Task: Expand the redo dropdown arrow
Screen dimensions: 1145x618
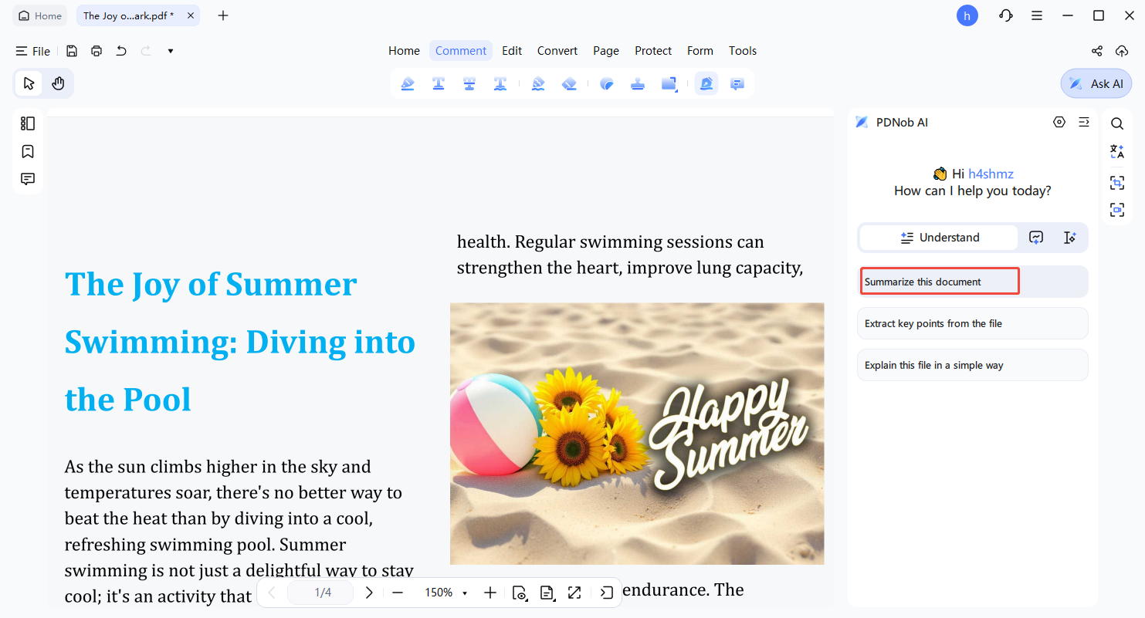Action: [170, 51]
